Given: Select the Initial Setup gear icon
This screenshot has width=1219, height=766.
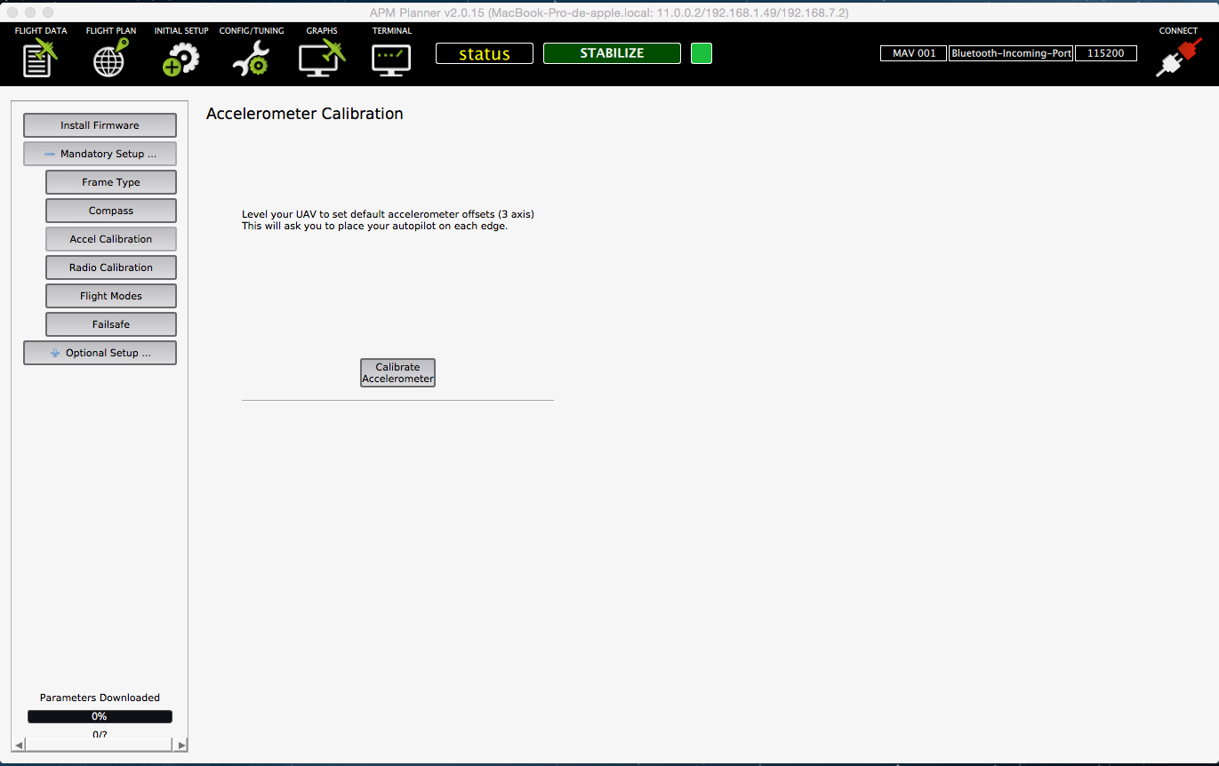Looking at the screenshot, I should tap(180, 59).
